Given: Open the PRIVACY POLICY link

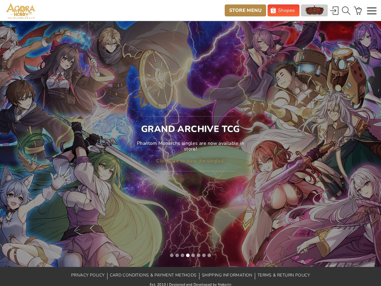Looking at the screenshot, I should (x=88, y=275).
